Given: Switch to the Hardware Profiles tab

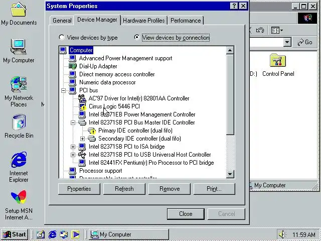Looking at the screenshot, I should click(x=144, y=21).
